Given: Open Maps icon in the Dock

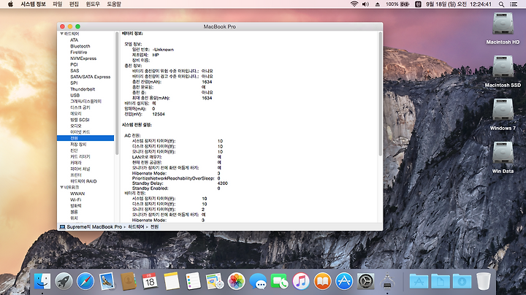Looking at the screenshot, I should (215, 281).
